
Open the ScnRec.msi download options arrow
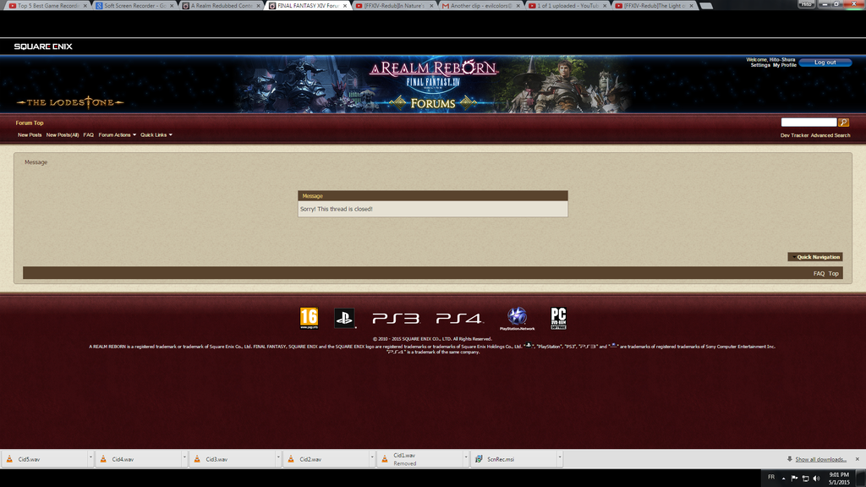pyautogui.click(x=560, y=457)
